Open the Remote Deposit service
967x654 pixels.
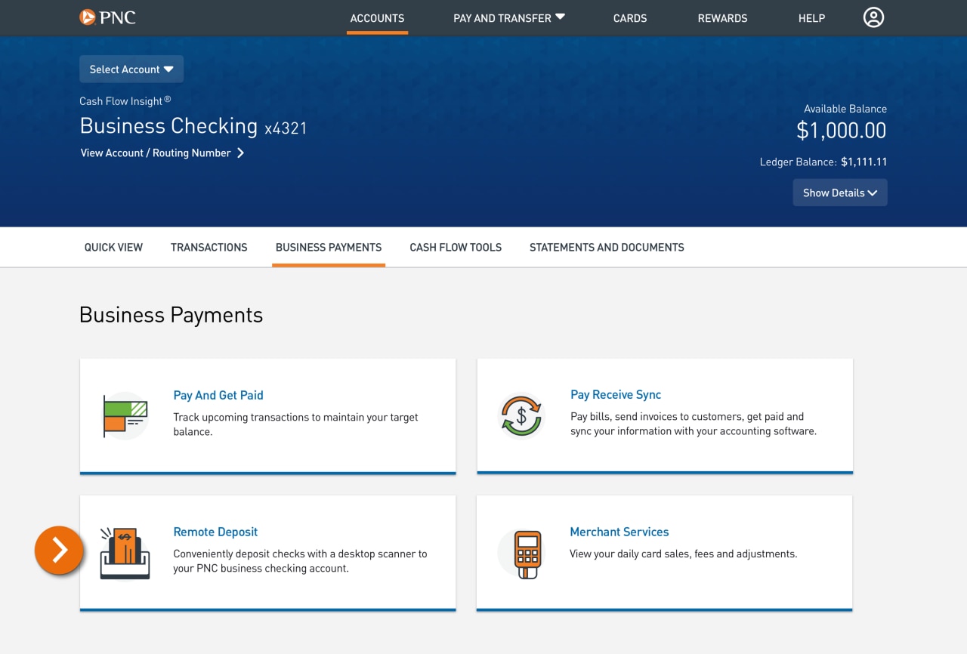point(215,531)
